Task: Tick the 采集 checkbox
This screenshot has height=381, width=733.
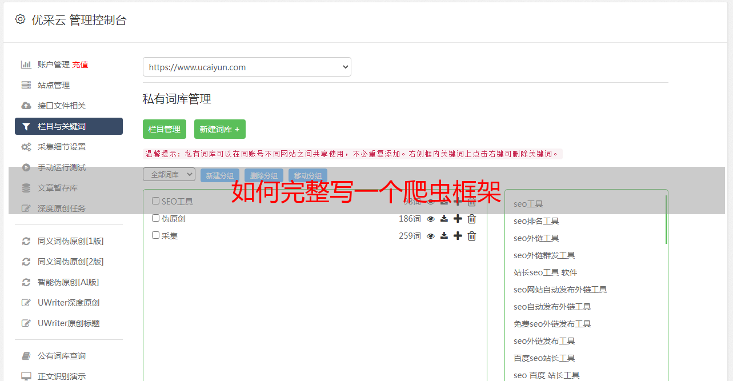Action: click(155, 235)
